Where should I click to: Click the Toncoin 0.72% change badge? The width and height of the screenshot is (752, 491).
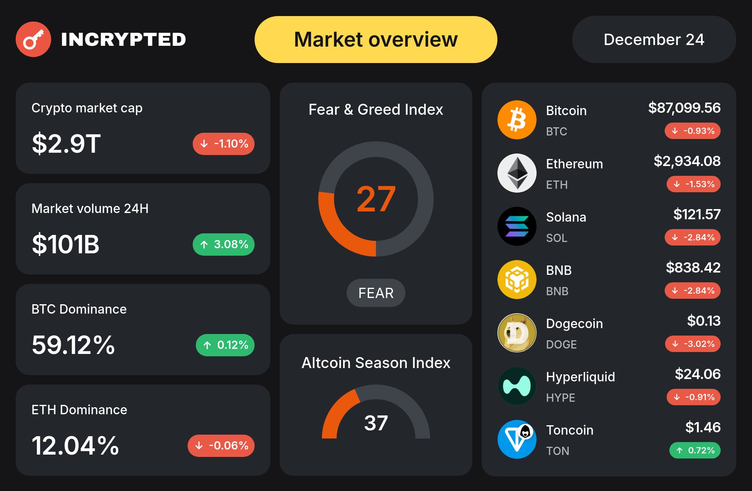695,450
